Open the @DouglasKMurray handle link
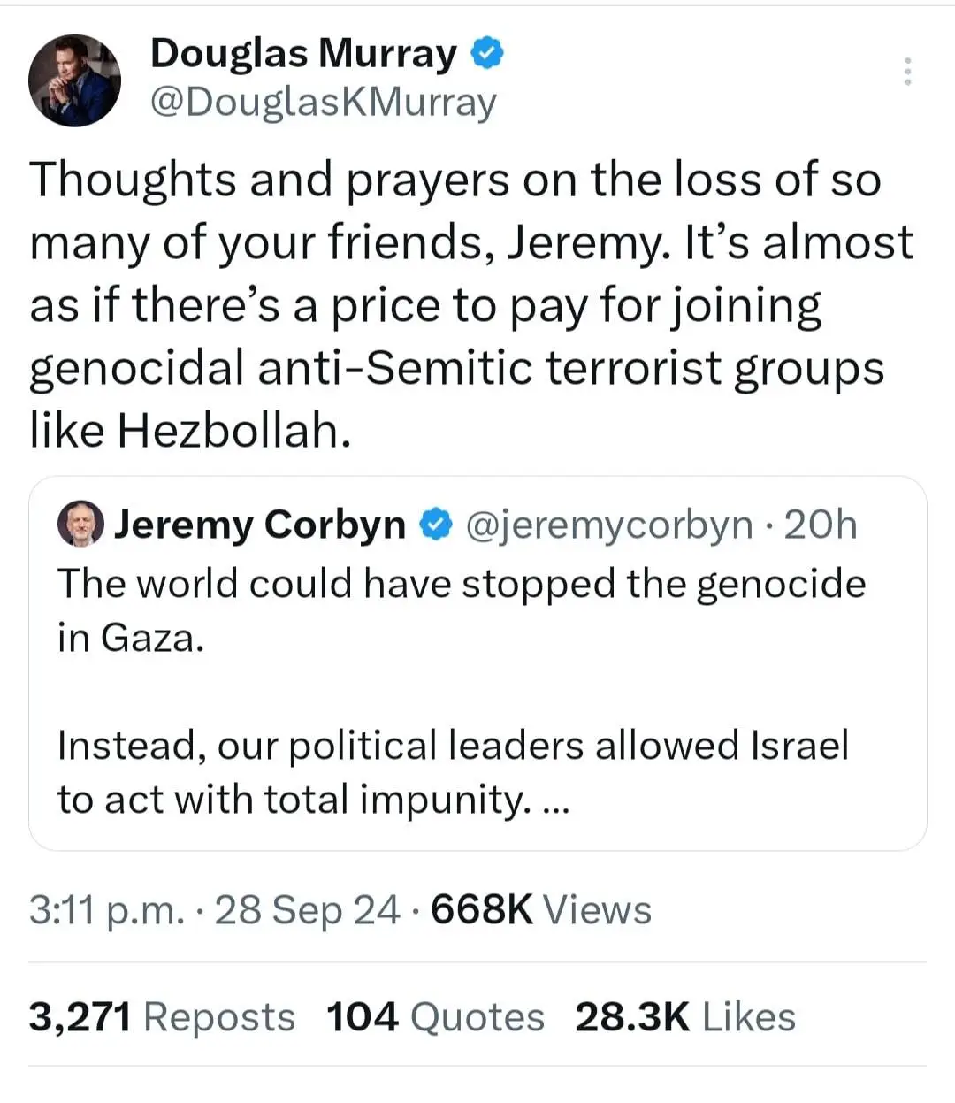 324,103
